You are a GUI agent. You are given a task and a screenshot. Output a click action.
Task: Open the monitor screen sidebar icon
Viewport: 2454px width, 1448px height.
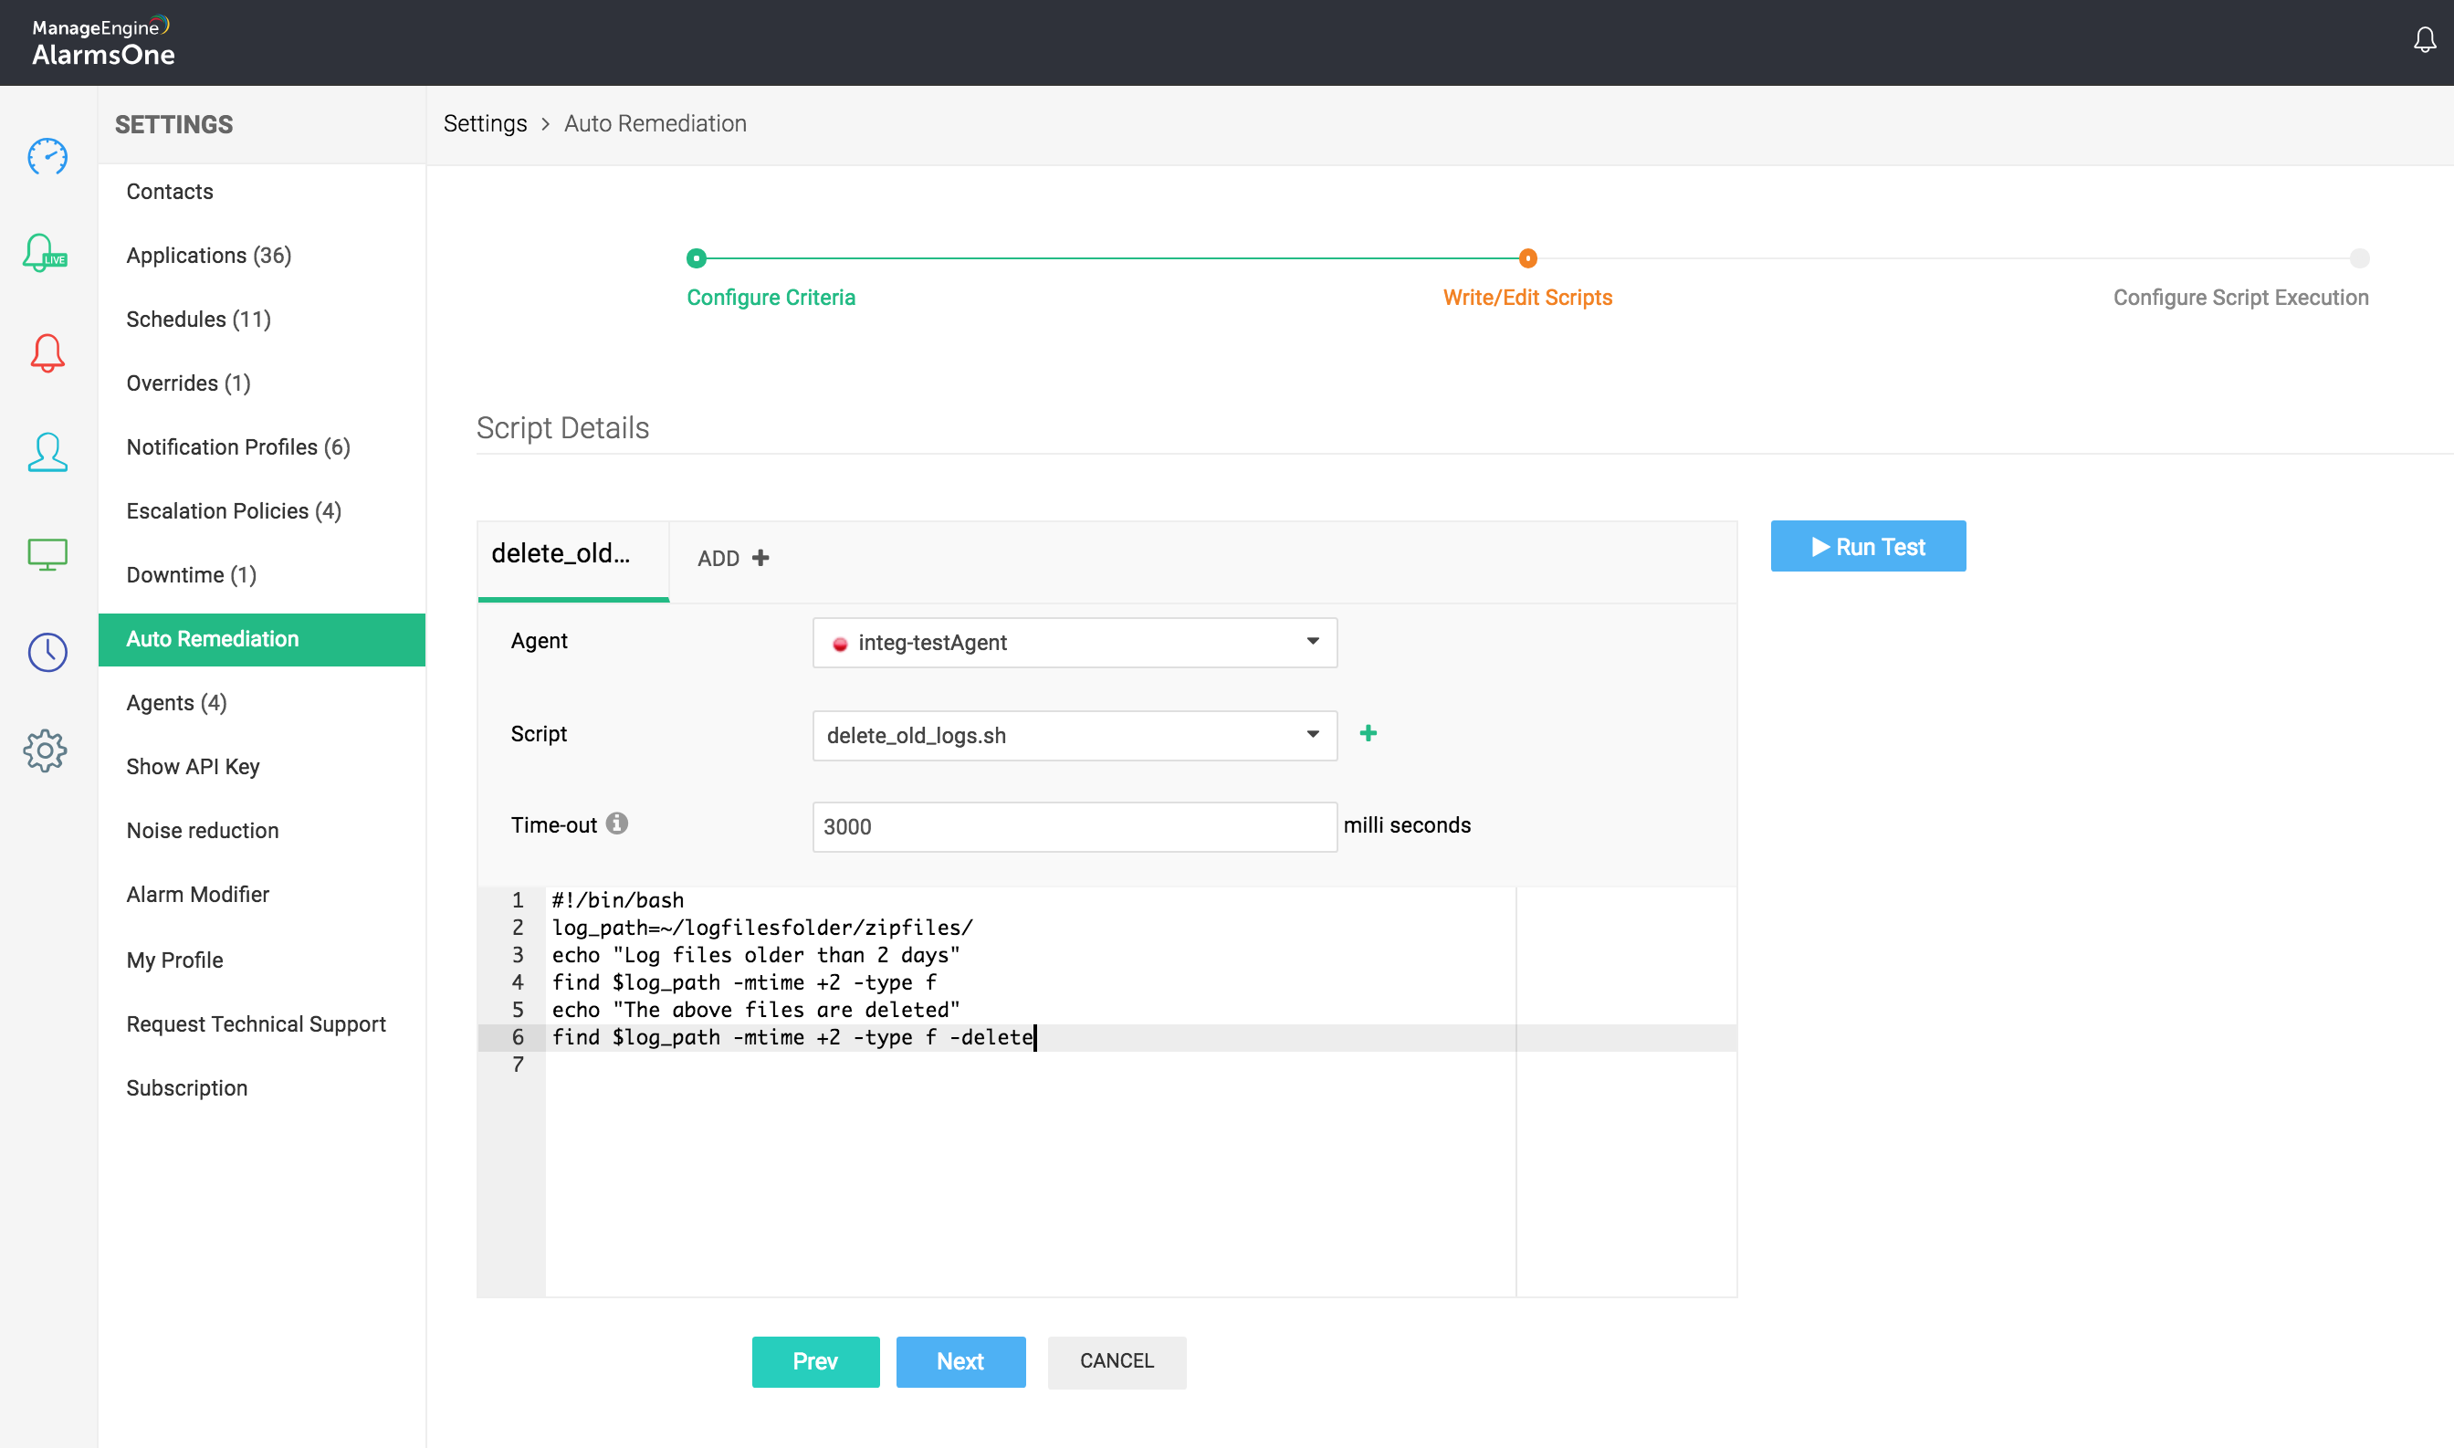[x=47, y=554]
